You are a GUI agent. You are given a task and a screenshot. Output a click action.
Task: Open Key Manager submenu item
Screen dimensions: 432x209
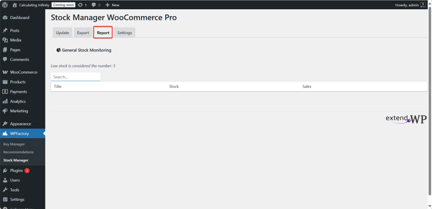coord(14,144)
